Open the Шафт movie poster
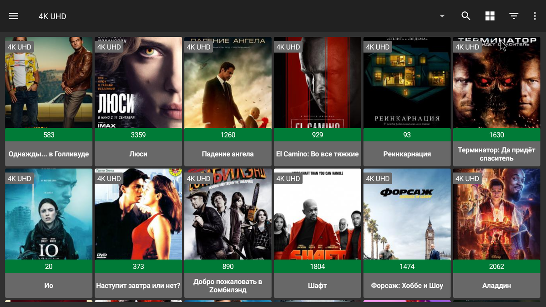The image size is (546, 307). click(x=318, y=214)
